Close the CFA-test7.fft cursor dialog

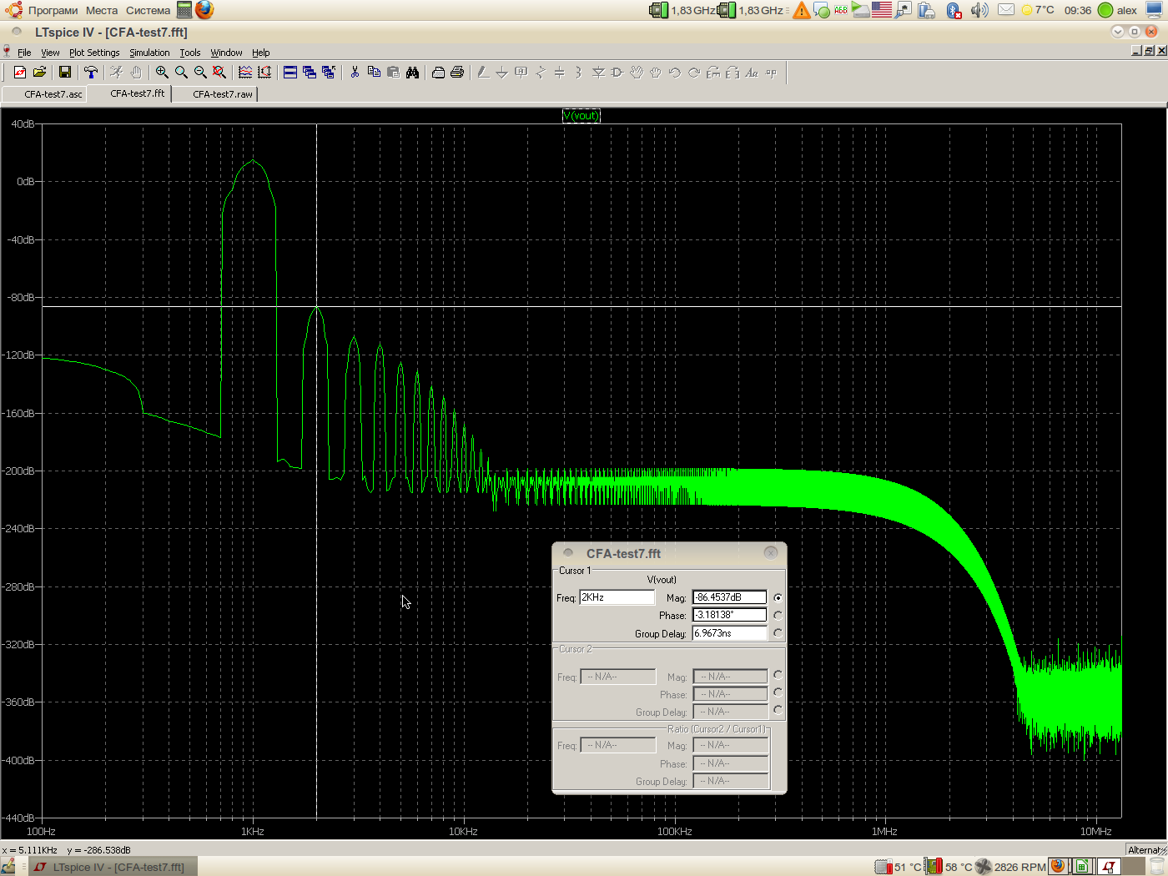pyautogui.click(x=771, y=552)
